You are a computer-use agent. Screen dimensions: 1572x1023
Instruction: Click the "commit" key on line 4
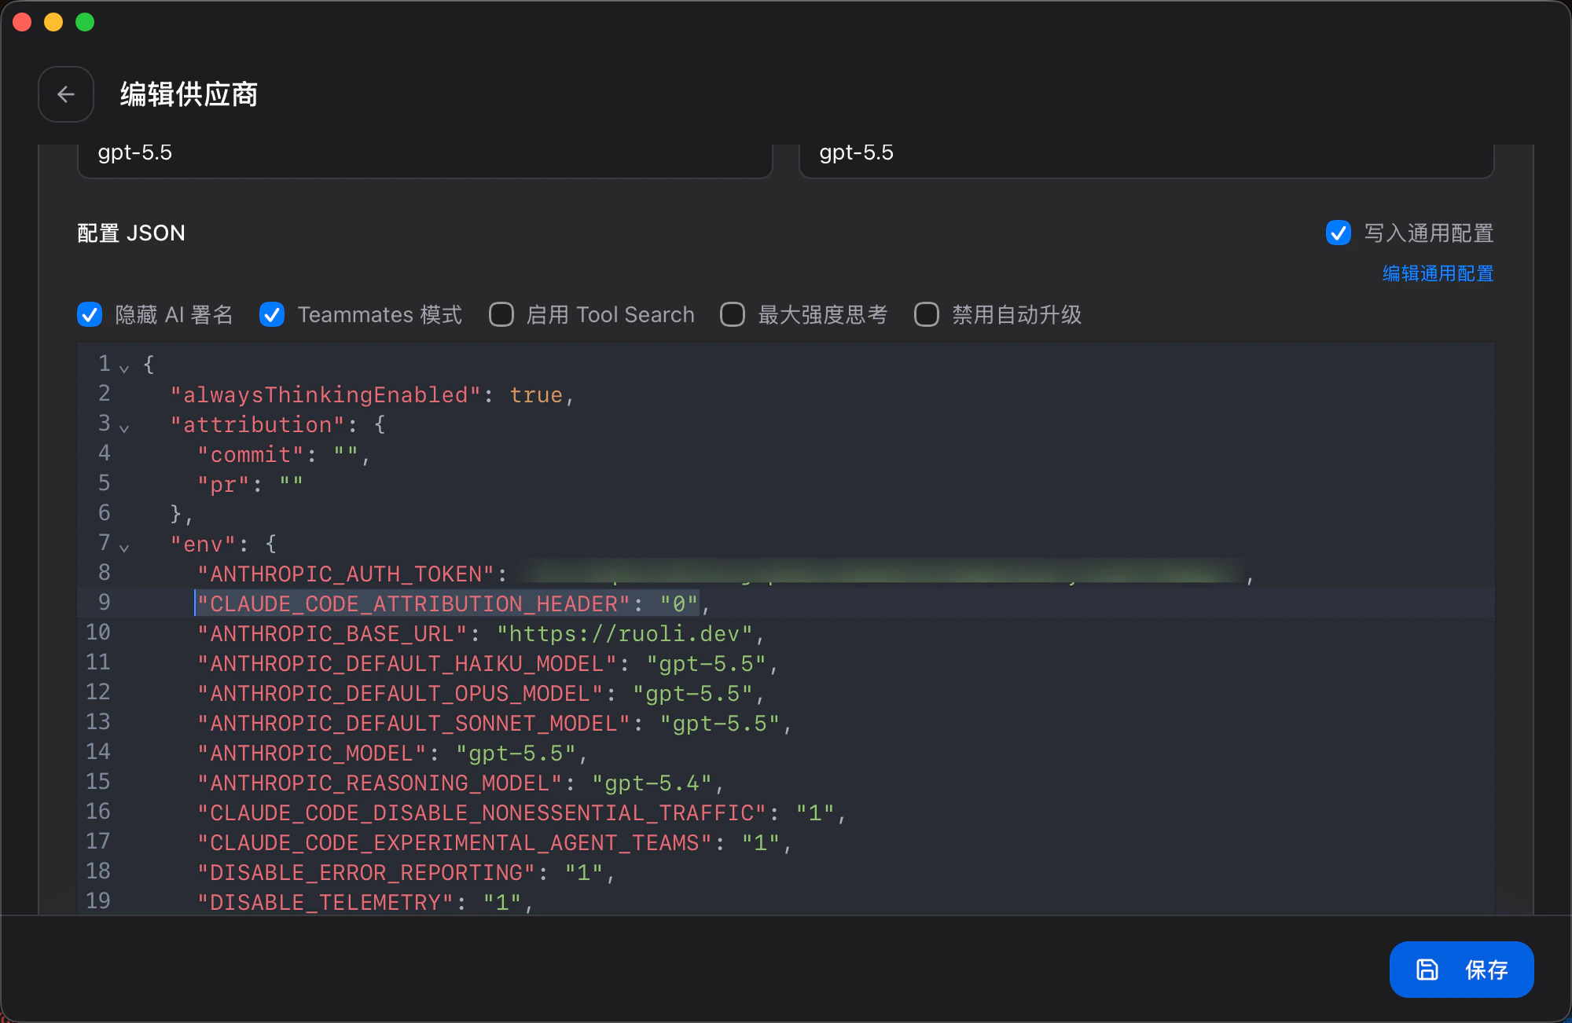coord(251,454)
